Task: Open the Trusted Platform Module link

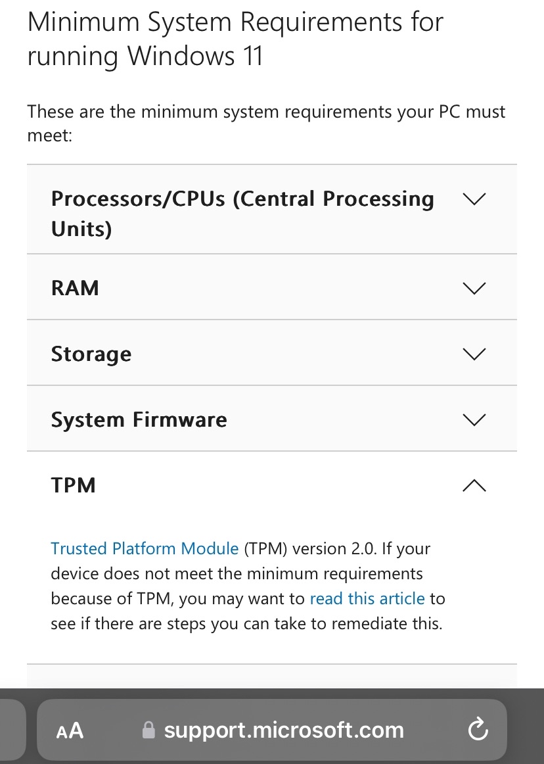Action: (x=145, y=548)
